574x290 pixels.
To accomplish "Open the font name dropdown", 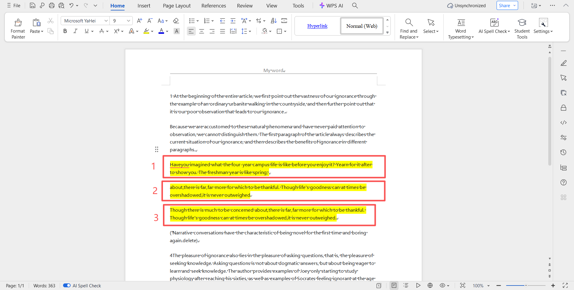I will (106, 21).
